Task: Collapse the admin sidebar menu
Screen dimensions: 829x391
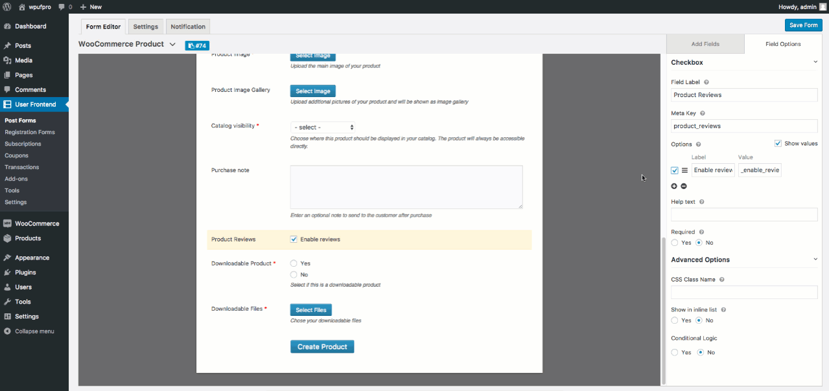Action: 34,331
